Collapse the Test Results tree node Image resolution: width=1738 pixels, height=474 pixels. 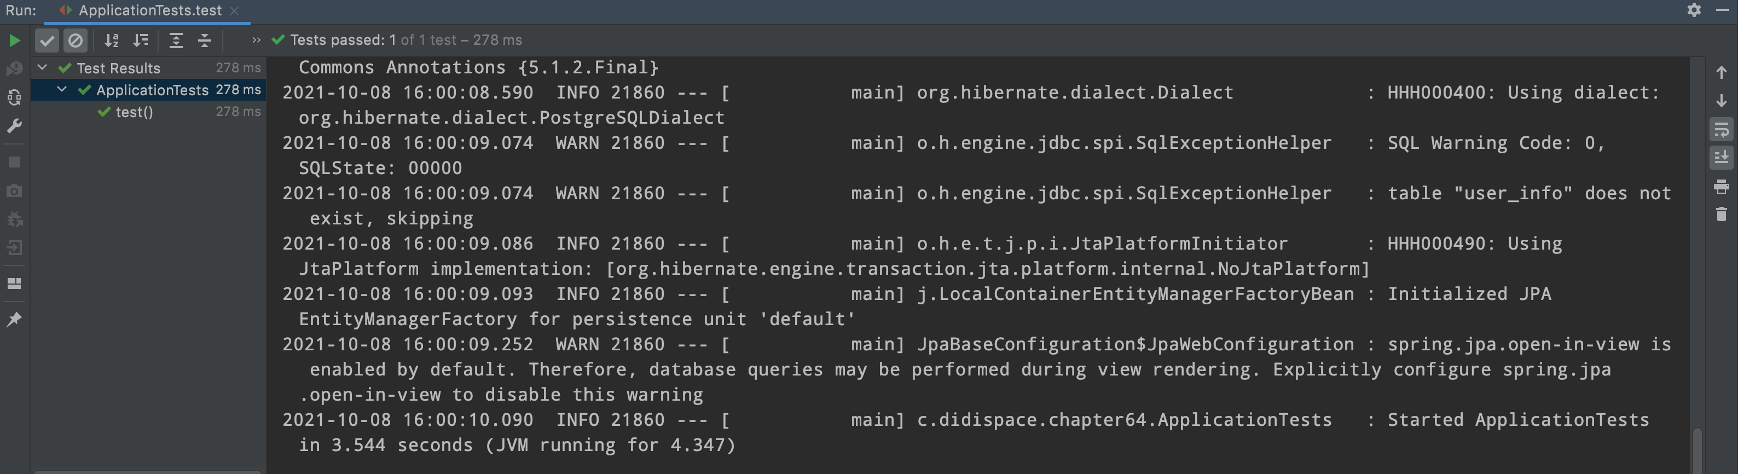click(x=43, y=67)
